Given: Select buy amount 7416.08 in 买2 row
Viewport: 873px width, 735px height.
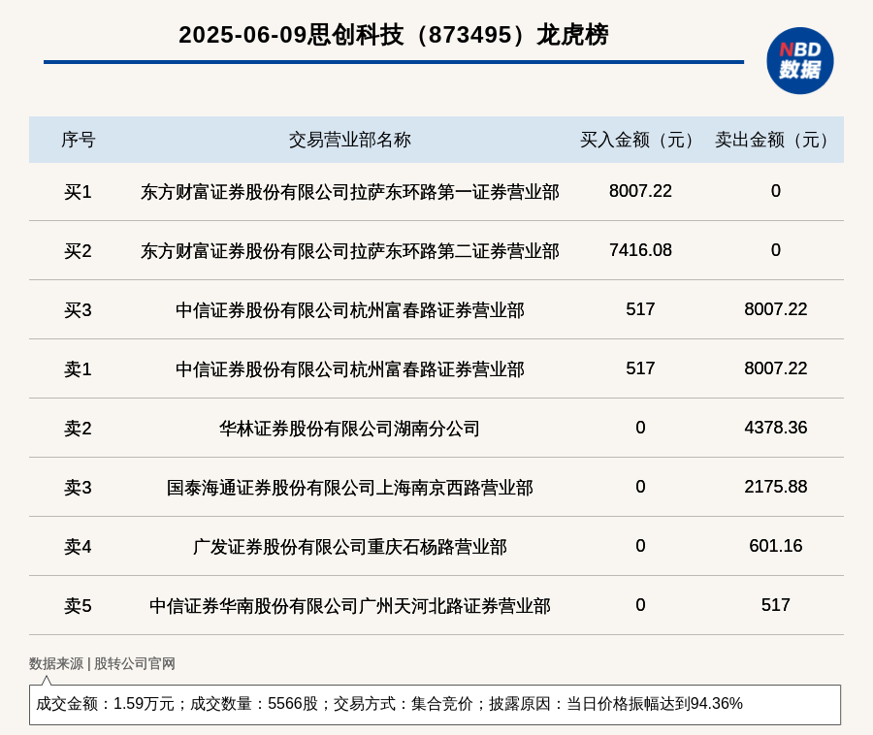Looking at the screenshot, I should [x=640, y=250].
